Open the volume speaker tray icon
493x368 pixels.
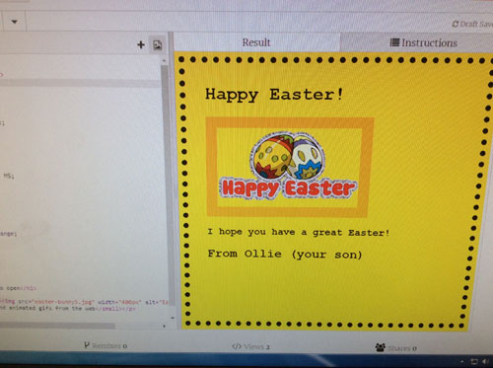486,362
